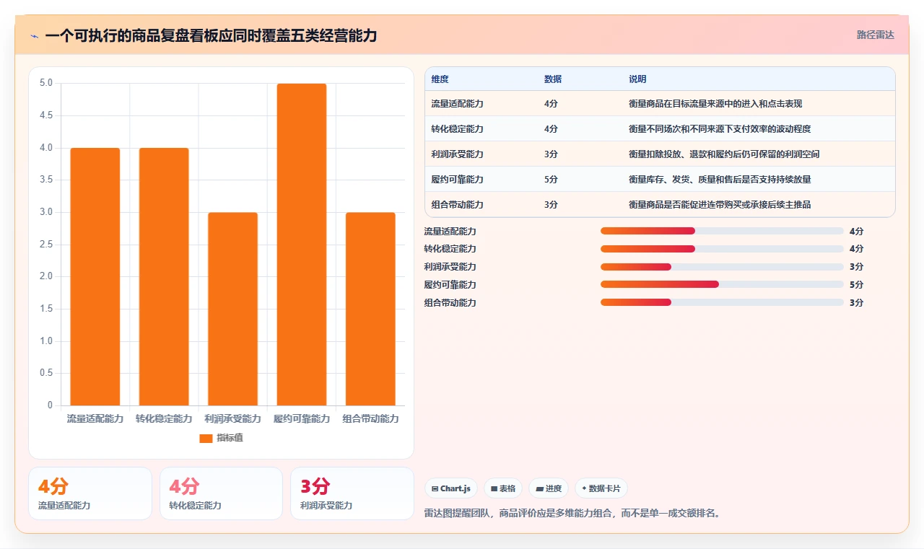Screen dimensions: 924x549
Task: Click the 履约可靠能力 progress bar
Action: pyautogui.click(x=722, y=285)
